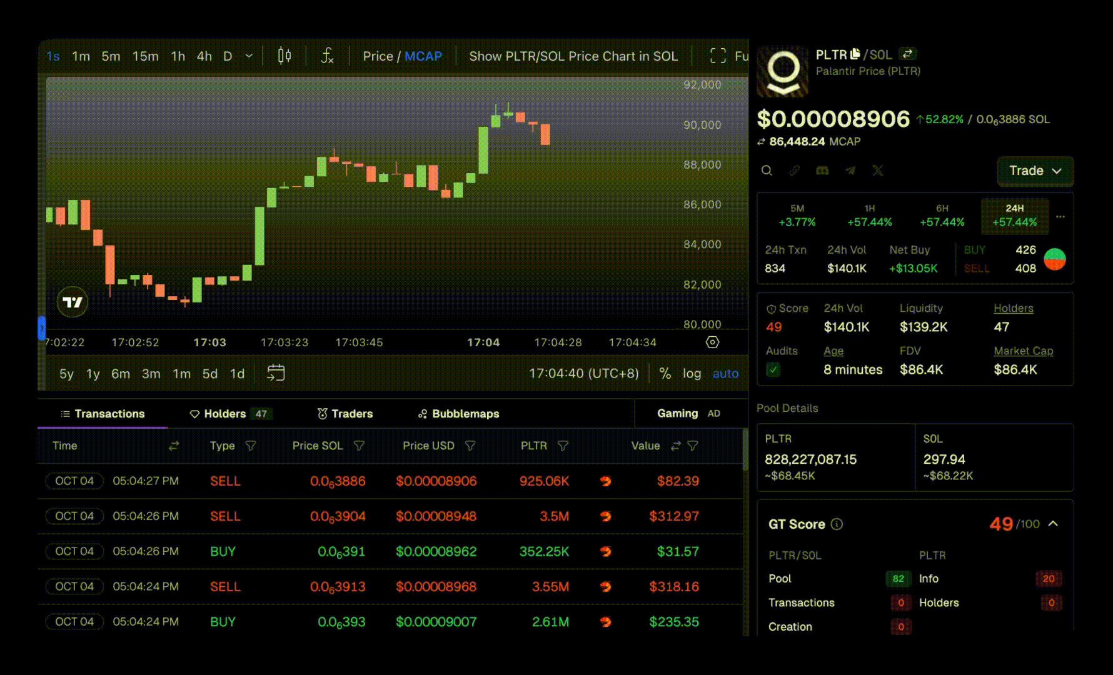Select the 1m timeframe on the chart
The height and width of the screenshot is (675, 1113).
click(x=81, y=56)
